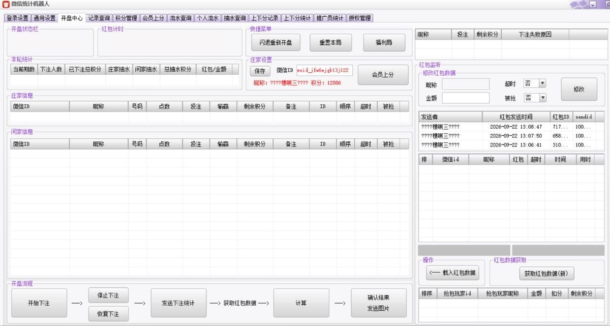Screen dimensions: 610x326
Task: Switch to the 登录设置 tab
Action: [x=17, y=18]
